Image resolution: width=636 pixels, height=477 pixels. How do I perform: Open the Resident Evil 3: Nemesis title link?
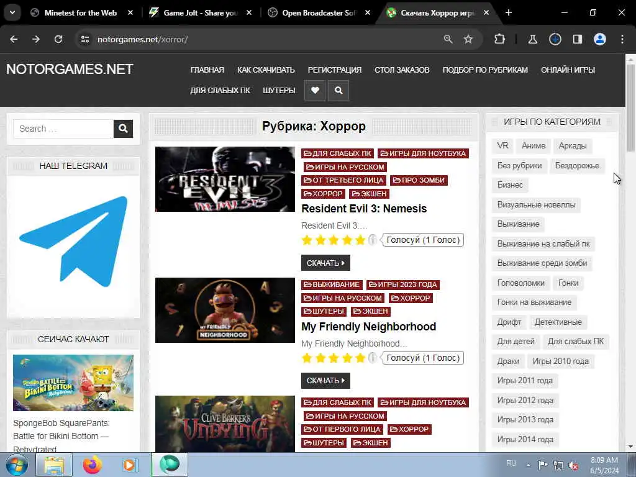[x=364, y=209]
